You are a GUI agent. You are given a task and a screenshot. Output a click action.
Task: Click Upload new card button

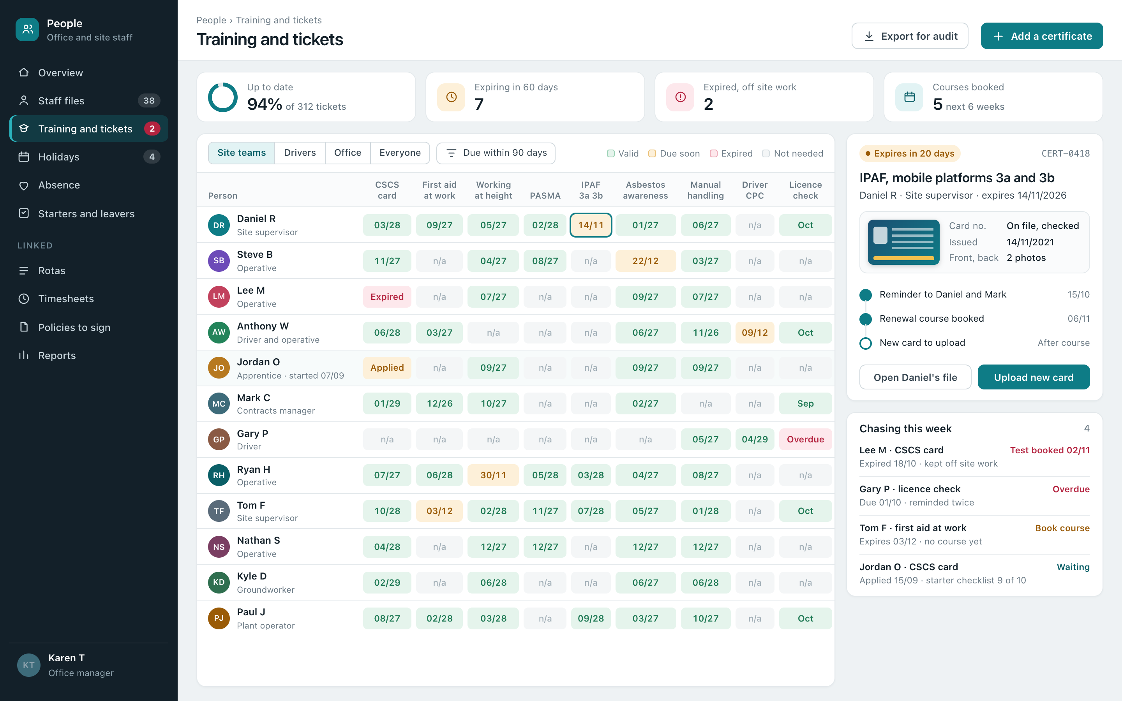1034,377
